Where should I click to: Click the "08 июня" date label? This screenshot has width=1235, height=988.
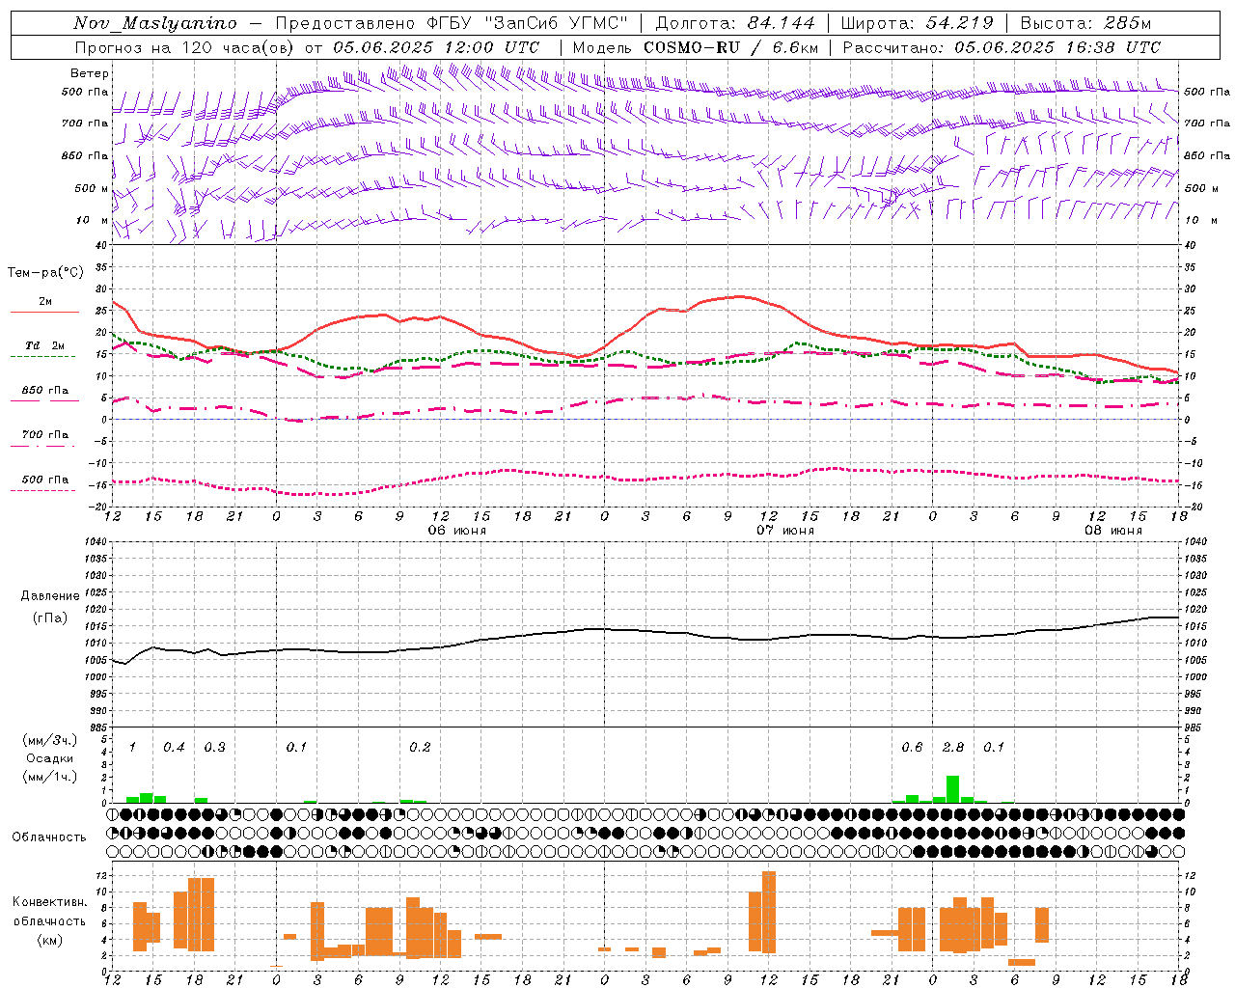pos(1113,531)
